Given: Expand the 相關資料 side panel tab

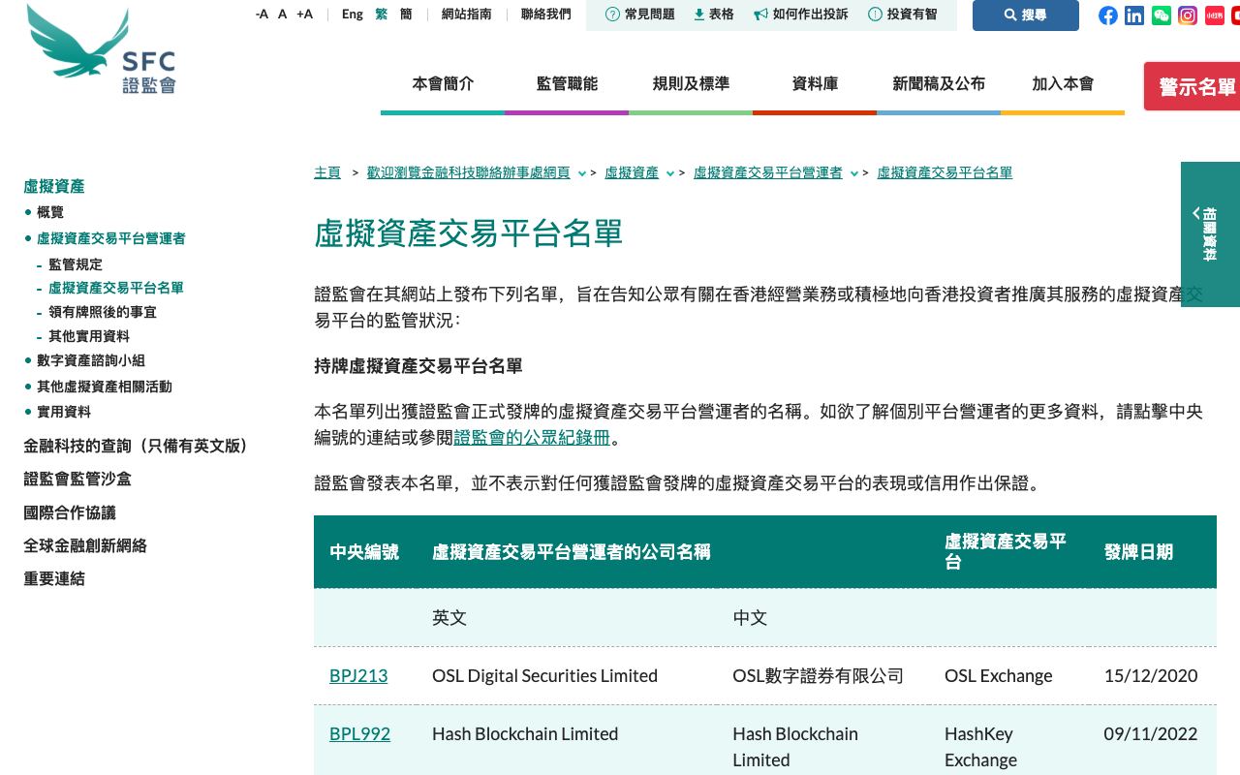Looking at the screenshot, I should pos(1210,234).
